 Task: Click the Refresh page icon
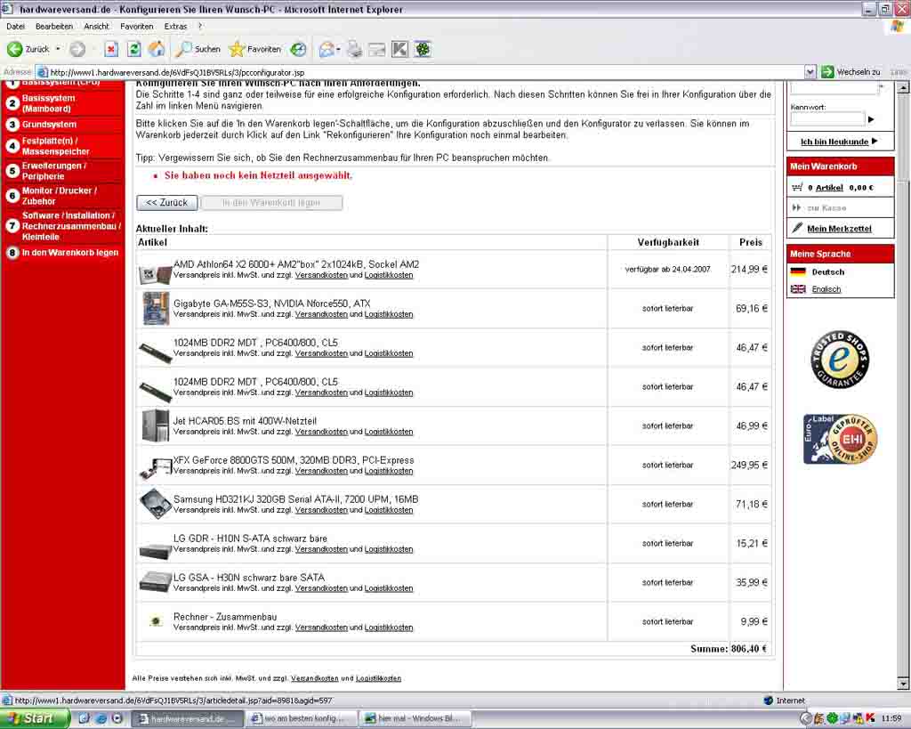pos(134,50)
